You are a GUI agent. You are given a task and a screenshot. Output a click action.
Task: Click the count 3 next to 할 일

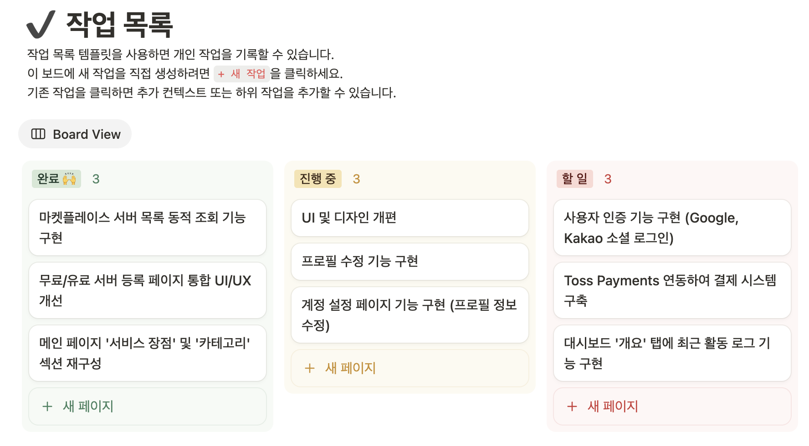click(609, 179)
